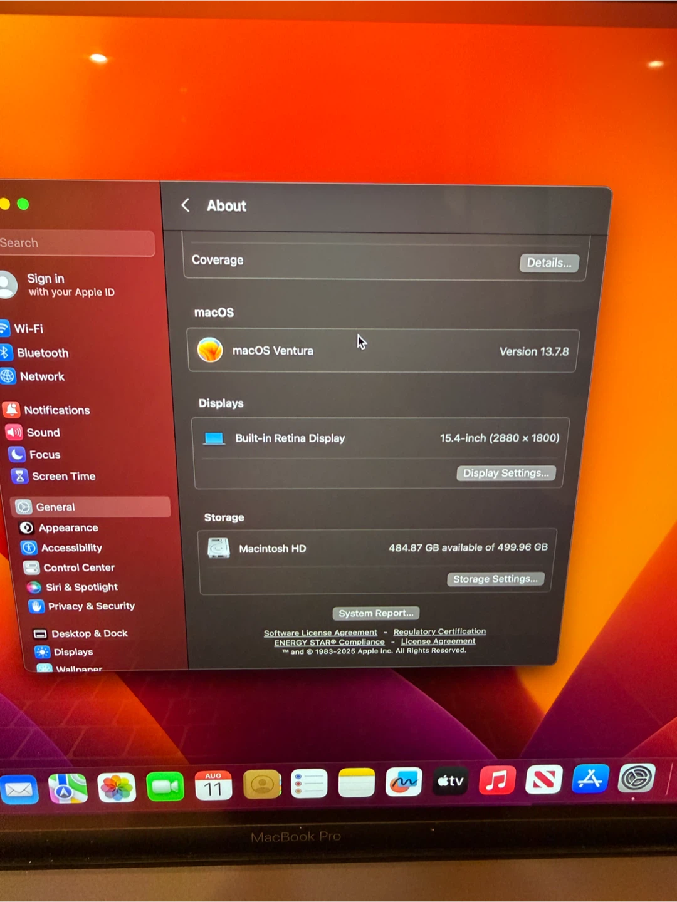Focus the sidebar Search field
The image size is (677, 902).
(75, 243)
